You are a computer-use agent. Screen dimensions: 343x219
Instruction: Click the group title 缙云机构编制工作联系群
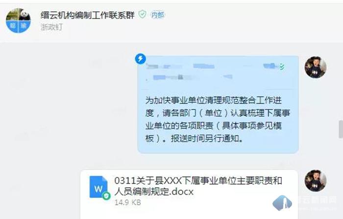87,15
